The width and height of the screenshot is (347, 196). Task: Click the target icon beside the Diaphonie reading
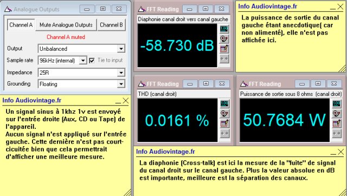pos(224,38)
